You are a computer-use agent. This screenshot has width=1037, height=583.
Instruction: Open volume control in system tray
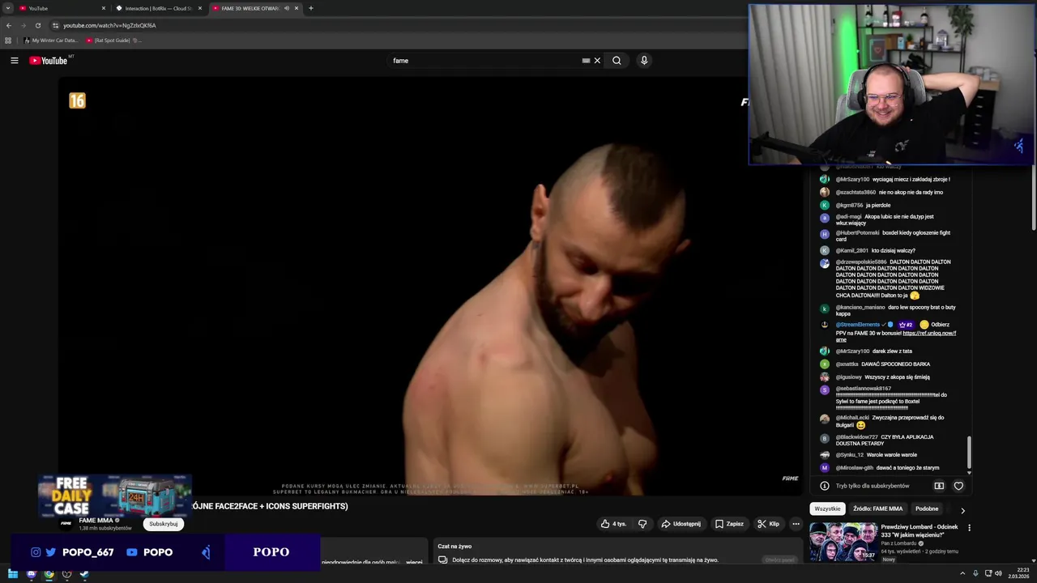pyautogui.click(x=997, y=573)
